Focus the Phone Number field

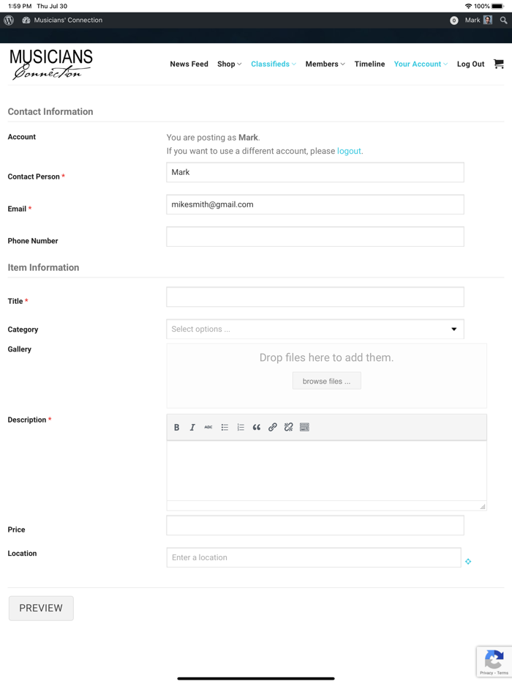tap(315, 237)
